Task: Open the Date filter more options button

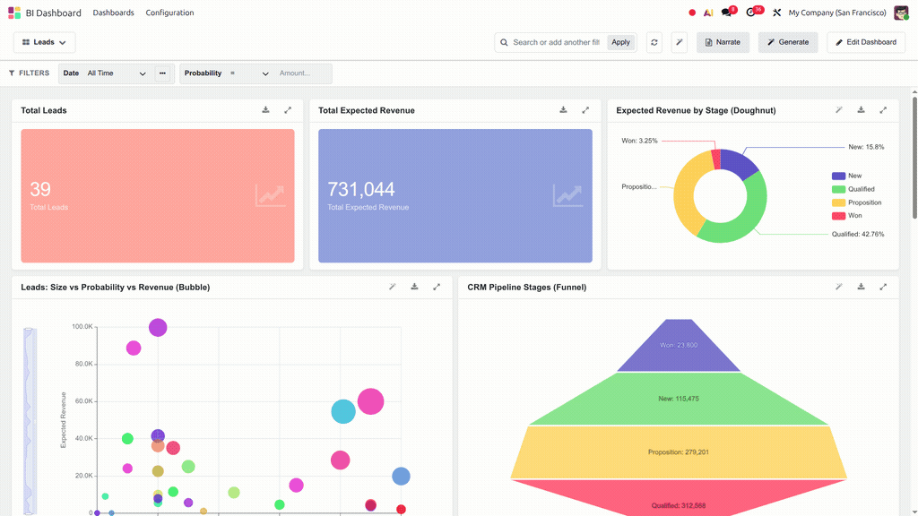Action: pos(163,73)
